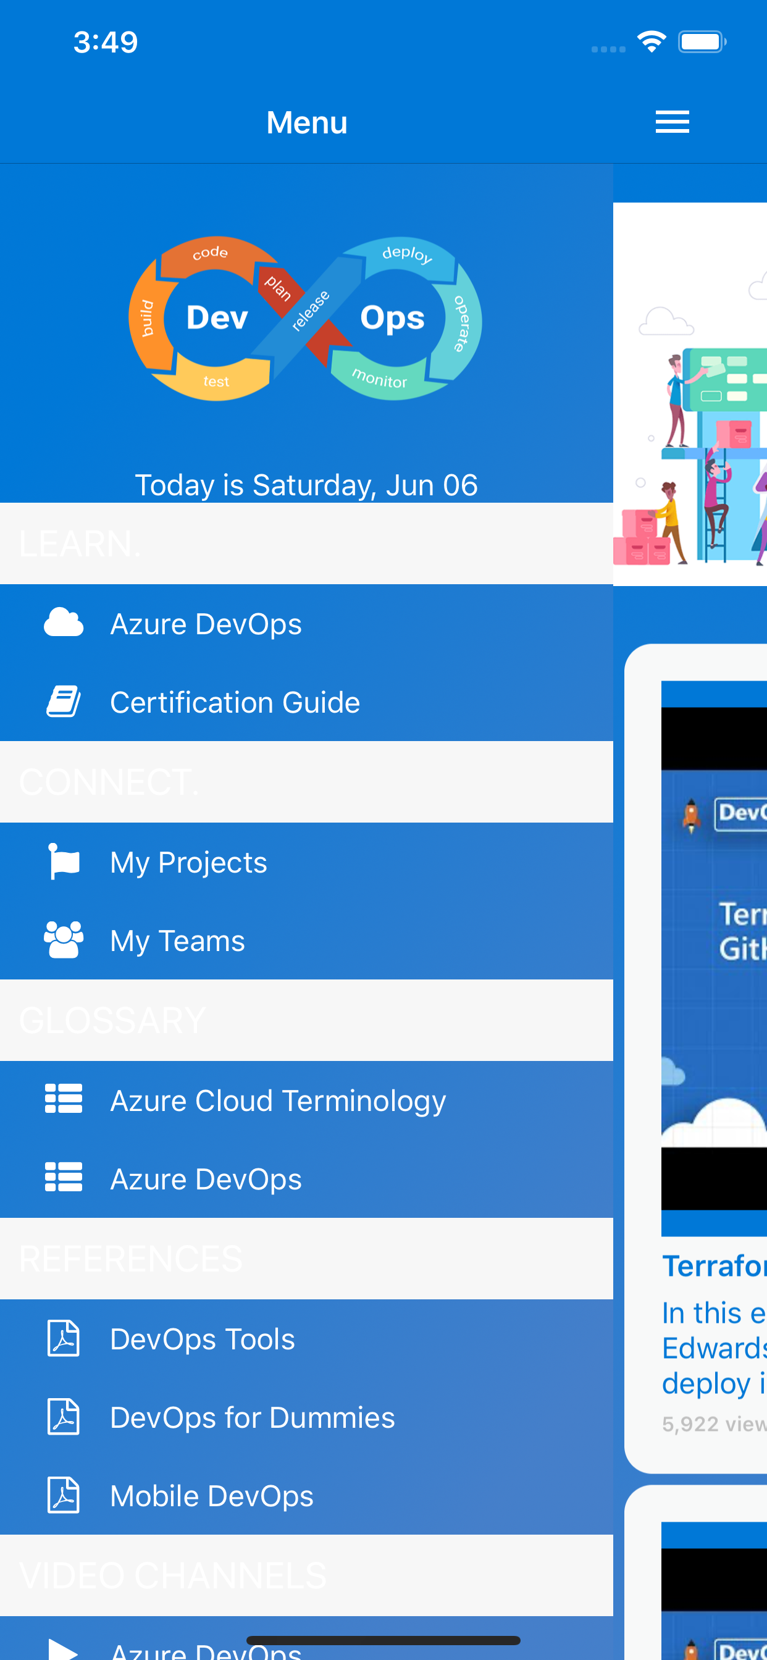Open Certification Guide menu item
The height and width of the screenshot is (1660, 767).
306,702
